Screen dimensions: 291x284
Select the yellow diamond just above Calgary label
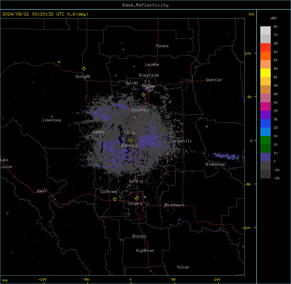[137, 199]
